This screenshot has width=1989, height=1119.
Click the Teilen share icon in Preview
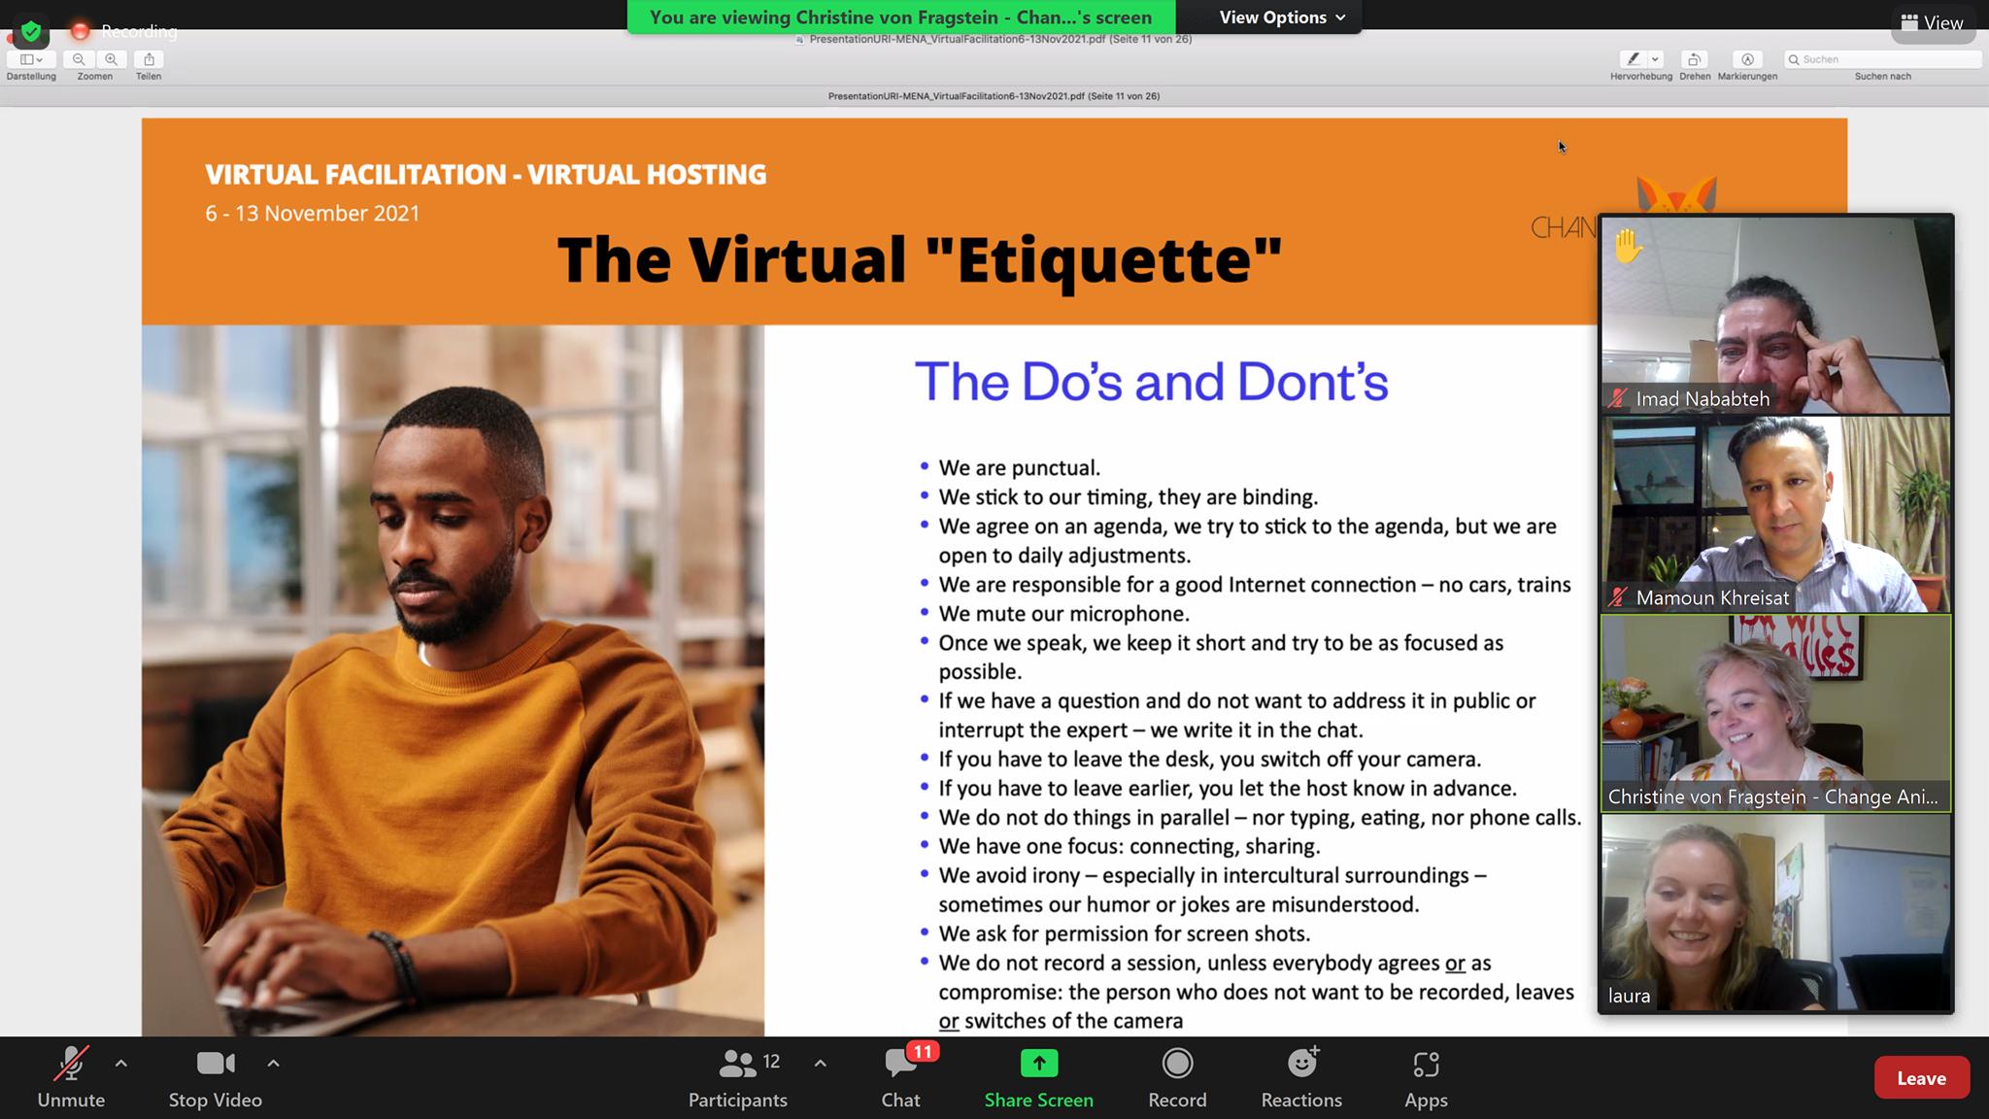coord(149,59)
